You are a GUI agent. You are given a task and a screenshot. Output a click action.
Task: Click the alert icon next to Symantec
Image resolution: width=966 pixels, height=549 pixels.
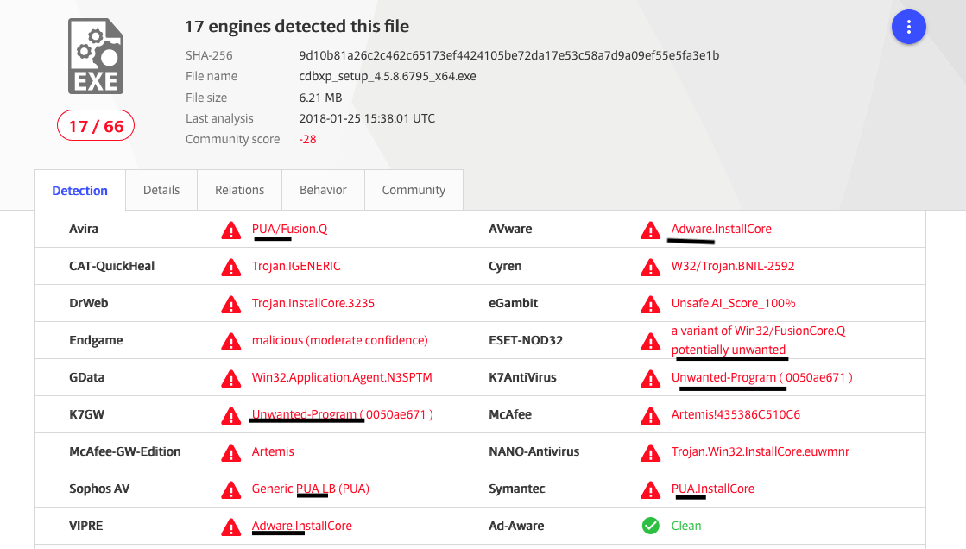tap(650, 489)
